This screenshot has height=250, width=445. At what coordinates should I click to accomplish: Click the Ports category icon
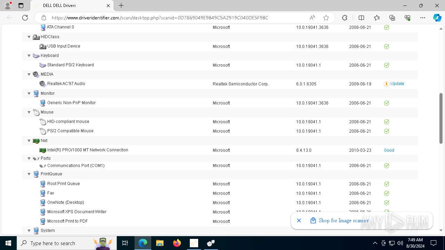click(x=36, y=158)
